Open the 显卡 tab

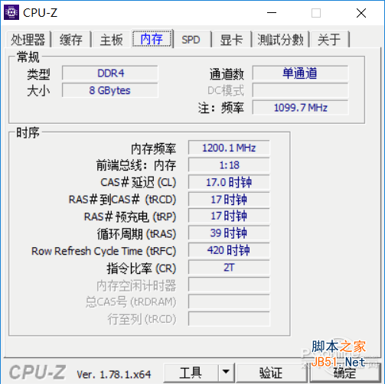(231, 39)
